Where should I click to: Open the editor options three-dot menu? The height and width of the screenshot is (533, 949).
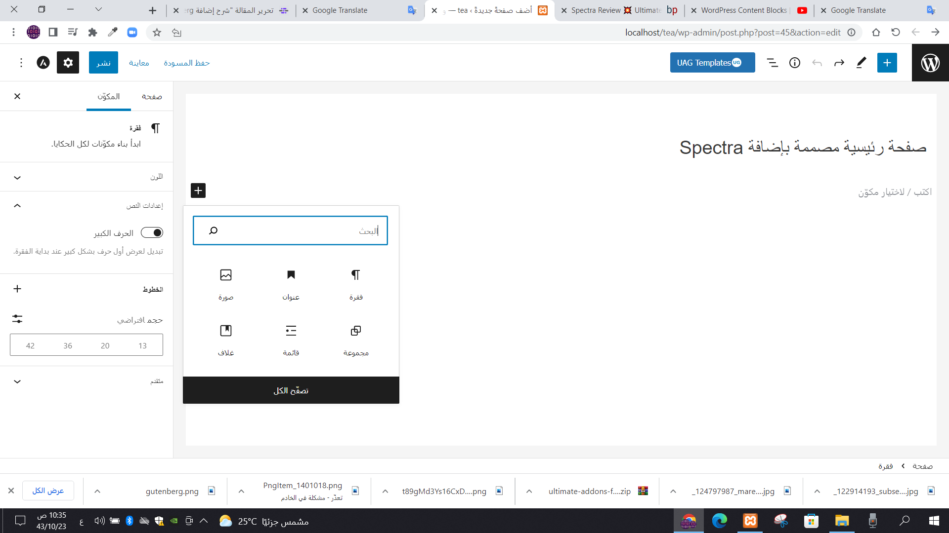[x=21, y=63]
